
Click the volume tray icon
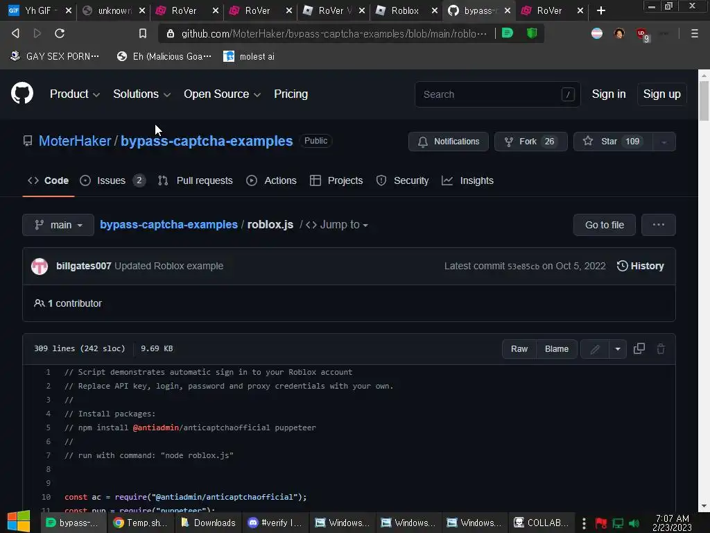(x=634, y=523)
